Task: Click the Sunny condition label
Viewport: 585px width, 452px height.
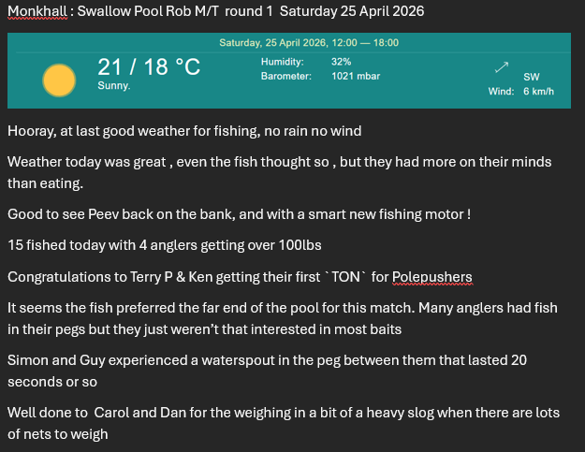Action: pyautogui.click(x=114, y=85)
